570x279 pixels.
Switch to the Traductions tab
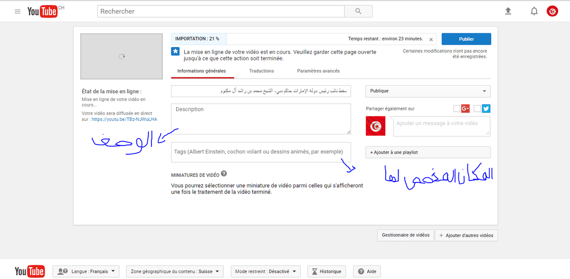[261, 71]
